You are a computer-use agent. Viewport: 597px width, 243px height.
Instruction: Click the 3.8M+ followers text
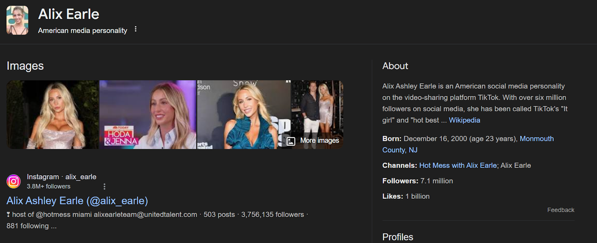pos(49,186)
